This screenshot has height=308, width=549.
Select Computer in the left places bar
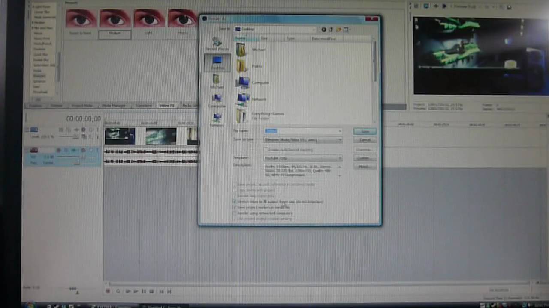(217, 101)
